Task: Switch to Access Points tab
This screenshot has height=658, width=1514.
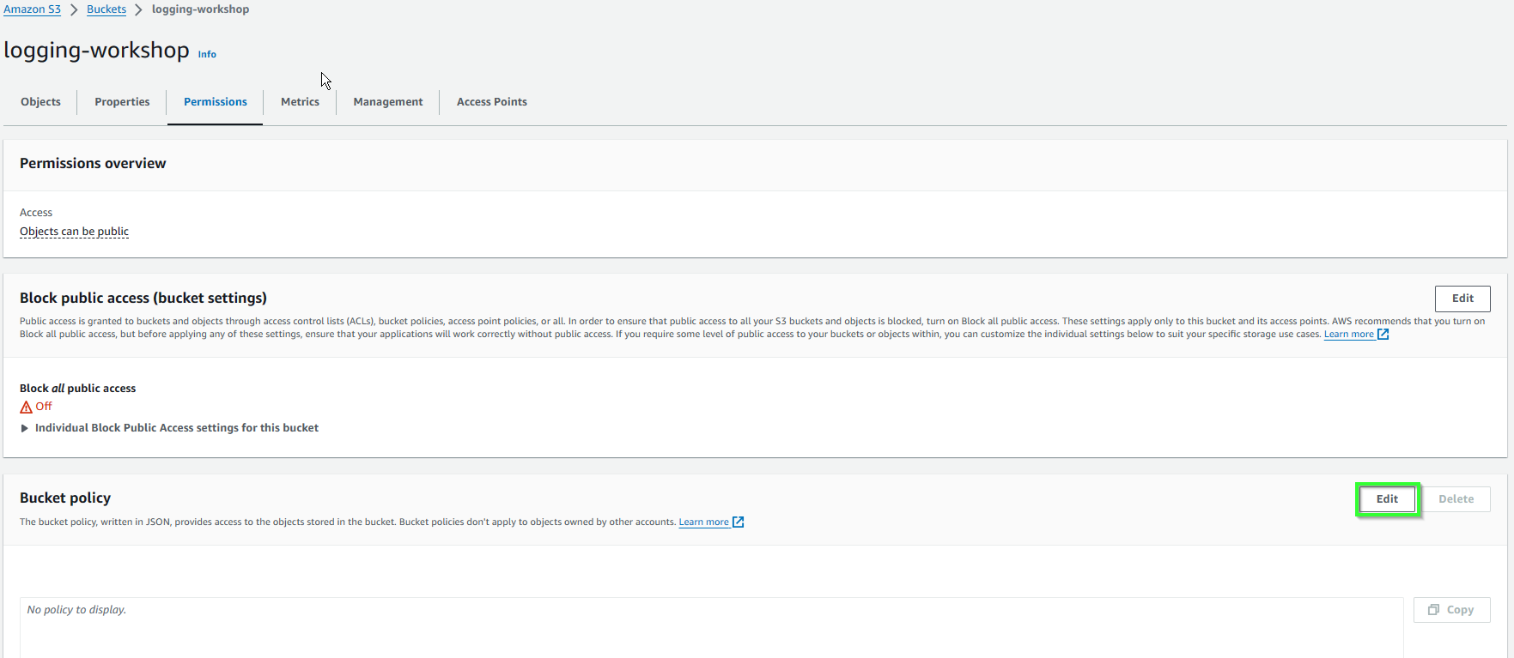Action: pos(492,101)
